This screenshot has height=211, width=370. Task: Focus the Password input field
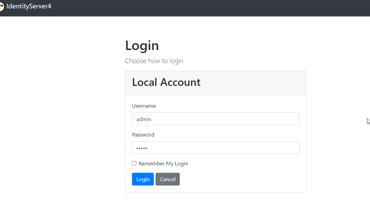click(x=216, y=148)
